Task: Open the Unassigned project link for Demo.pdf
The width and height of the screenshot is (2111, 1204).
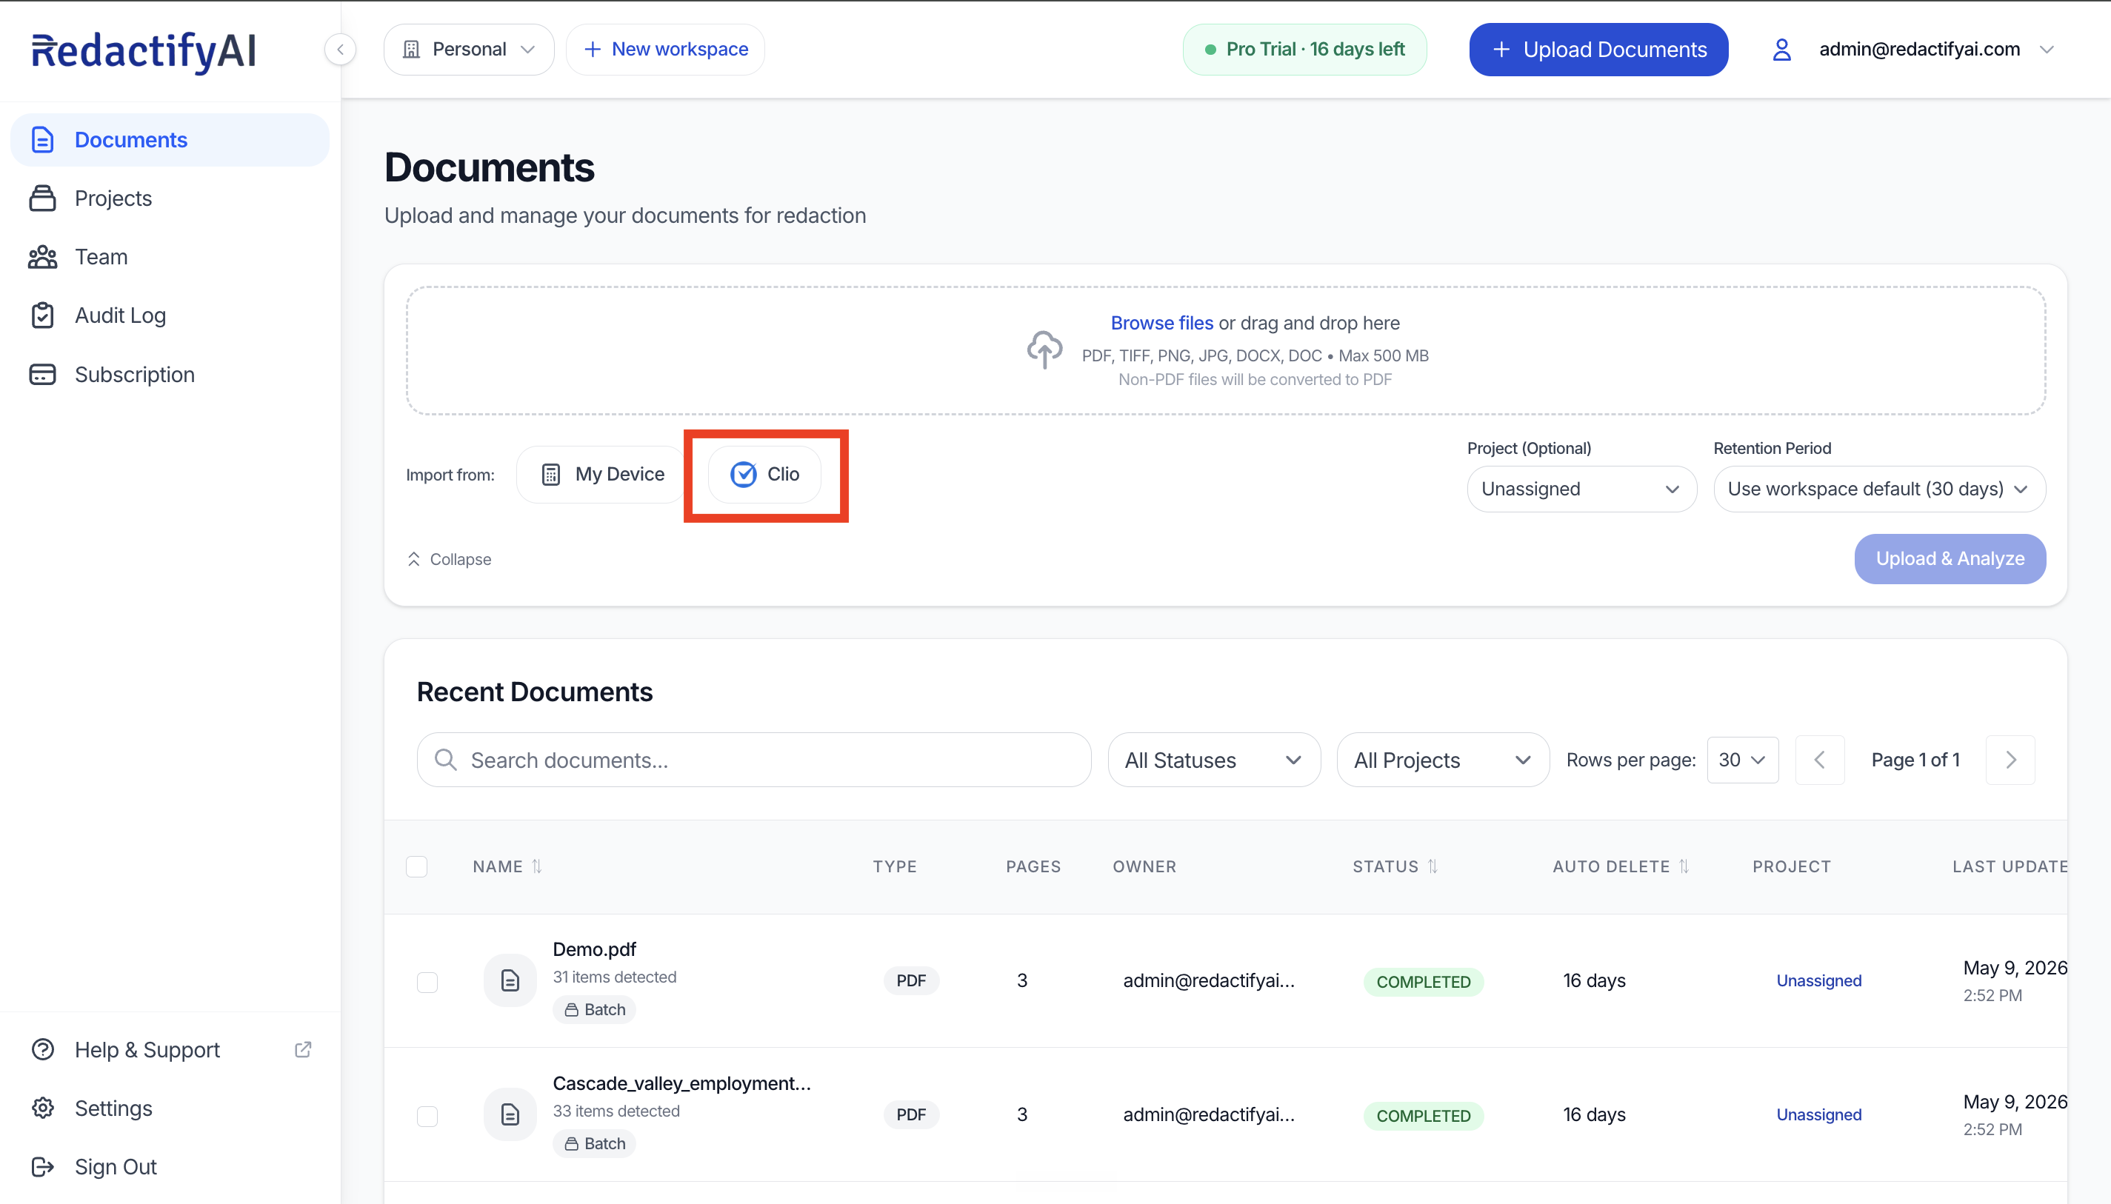Action: (x=1819, y=980)
